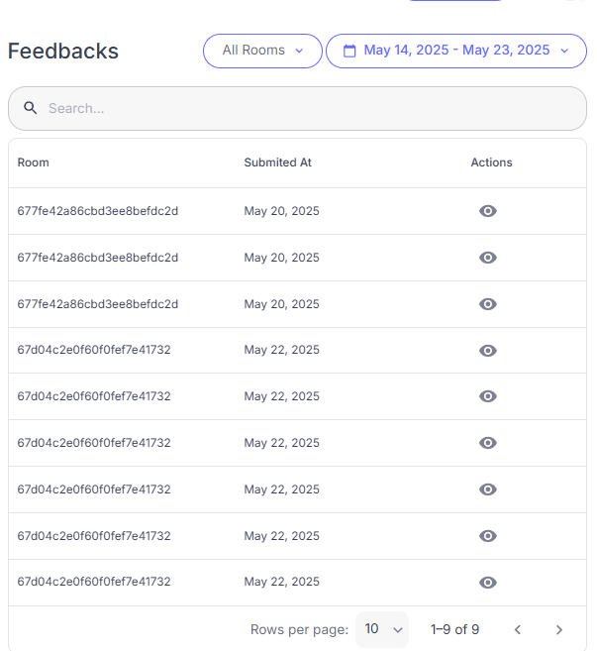
Task: Select the first room ID 677fe42a86cbd3ee8befdc2d
Action: (98, 211)
